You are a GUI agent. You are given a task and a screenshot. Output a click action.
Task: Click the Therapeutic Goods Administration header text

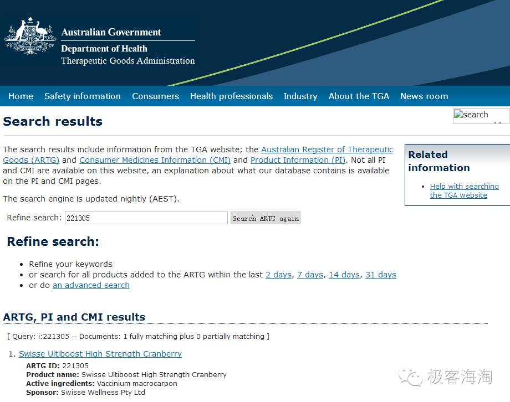click(x=128, y=61)
